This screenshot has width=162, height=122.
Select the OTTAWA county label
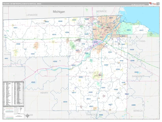140,41
